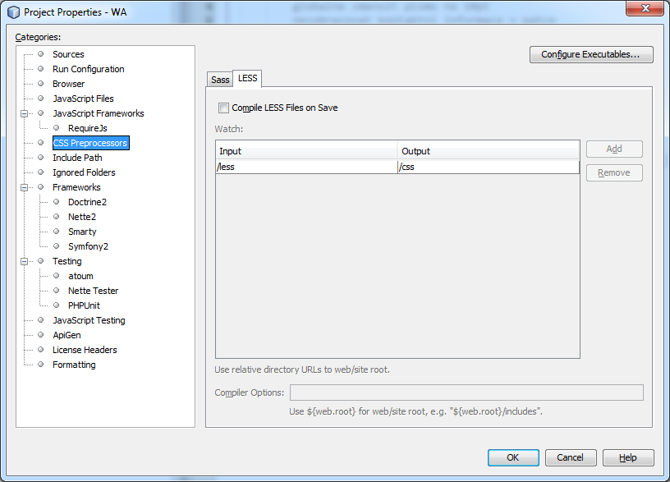Select the /css output cell
The height and width of the screenshot is (482, 670).
pos(489,167)
